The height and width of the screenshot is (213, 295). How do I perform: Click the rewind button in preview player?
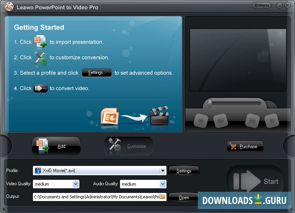[221, 121]
